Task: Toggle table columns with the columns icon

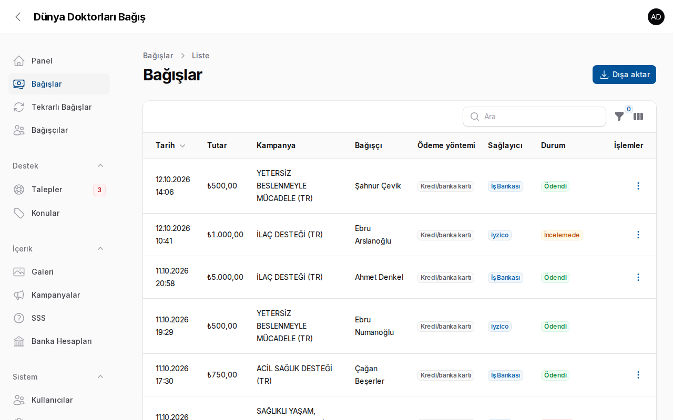Action: click(638, 117)
